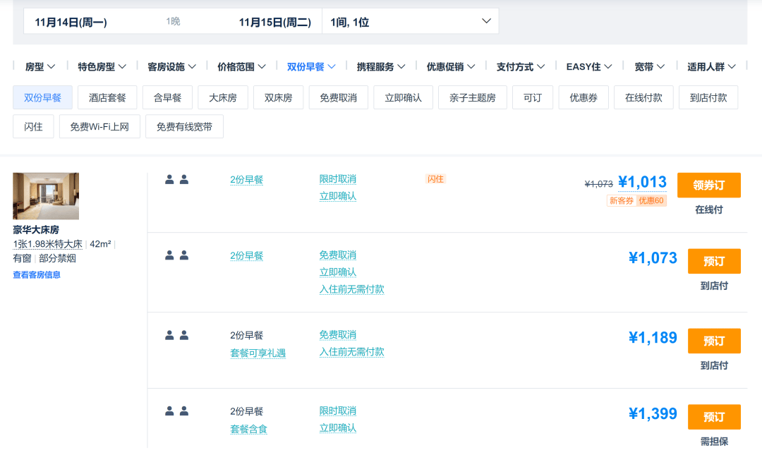The width and height of the screenshot is (762, 462).
Task: Enable the 免费Wi-Fi上网 filter chip
Action: (99, 127)
